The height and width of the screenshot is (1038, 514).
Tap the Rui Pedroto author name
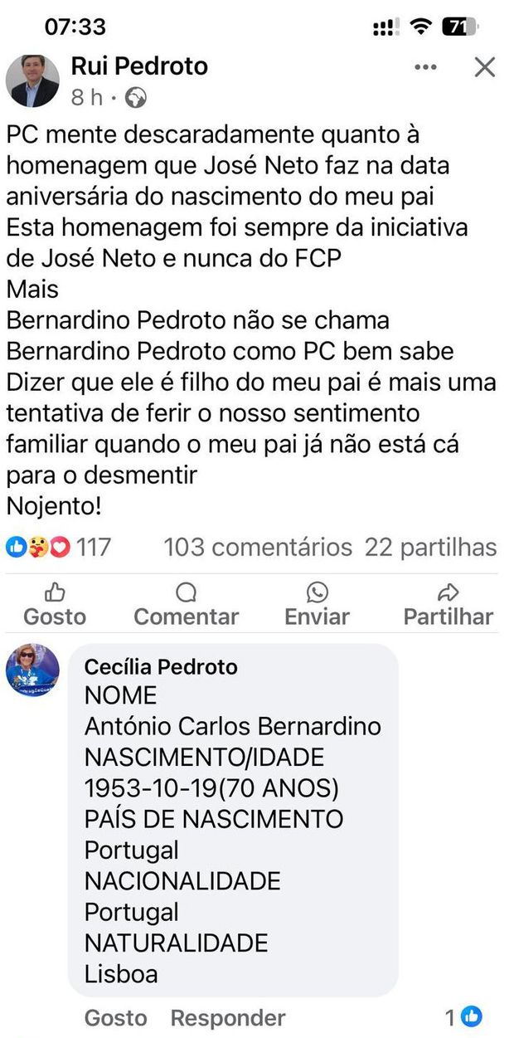139,66
